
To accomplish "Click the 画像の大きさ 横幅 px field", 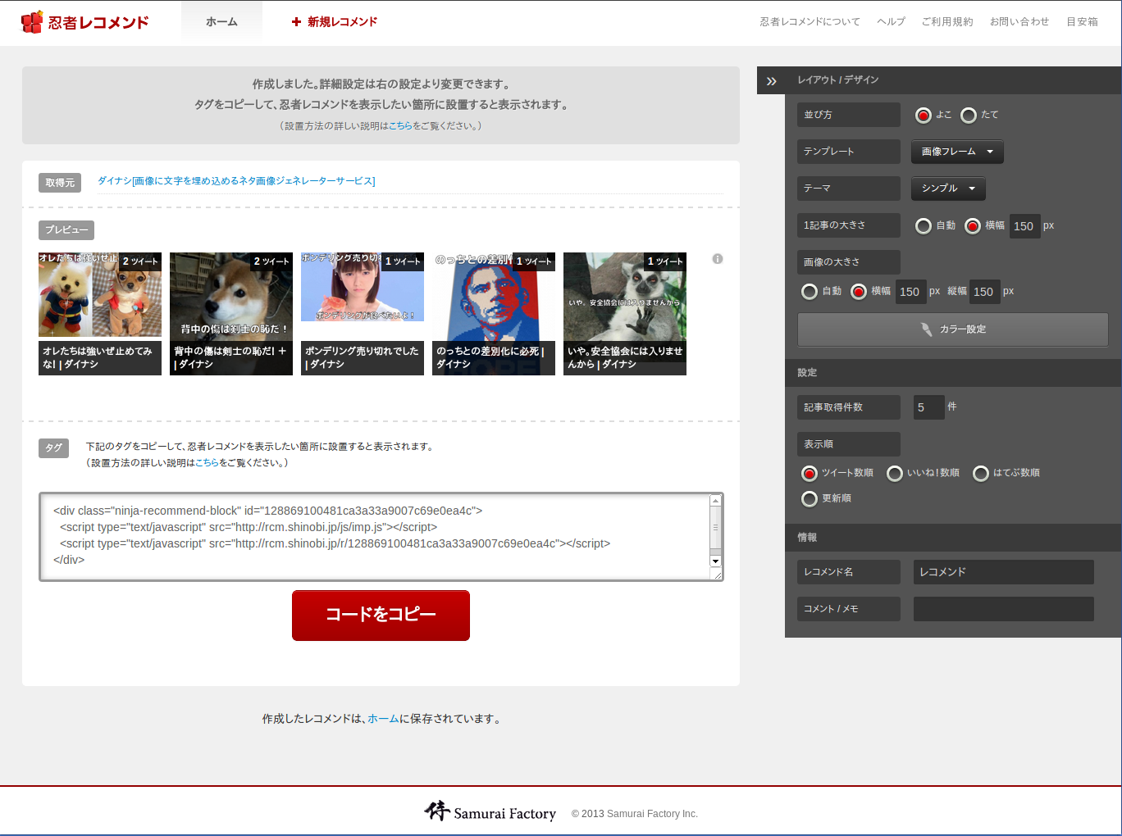I will [x=910, y=292].
